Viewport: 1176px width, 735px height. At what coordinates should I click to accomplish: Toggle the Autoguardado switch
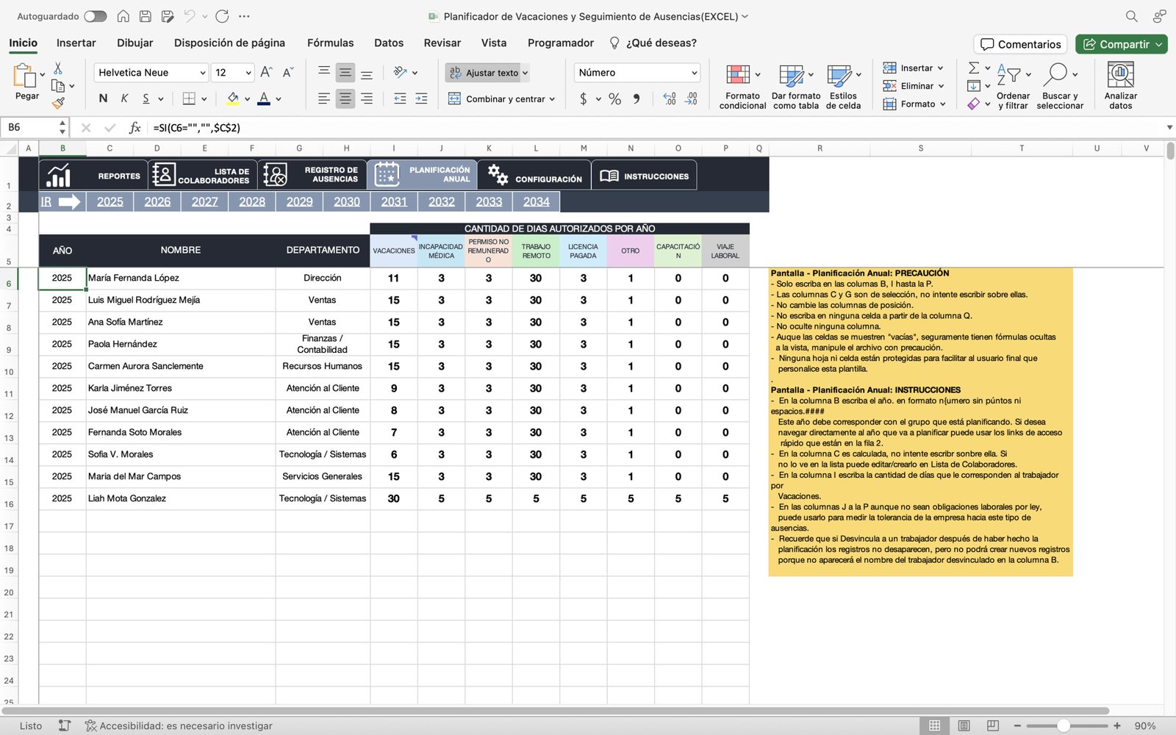[x=95, y=16]
